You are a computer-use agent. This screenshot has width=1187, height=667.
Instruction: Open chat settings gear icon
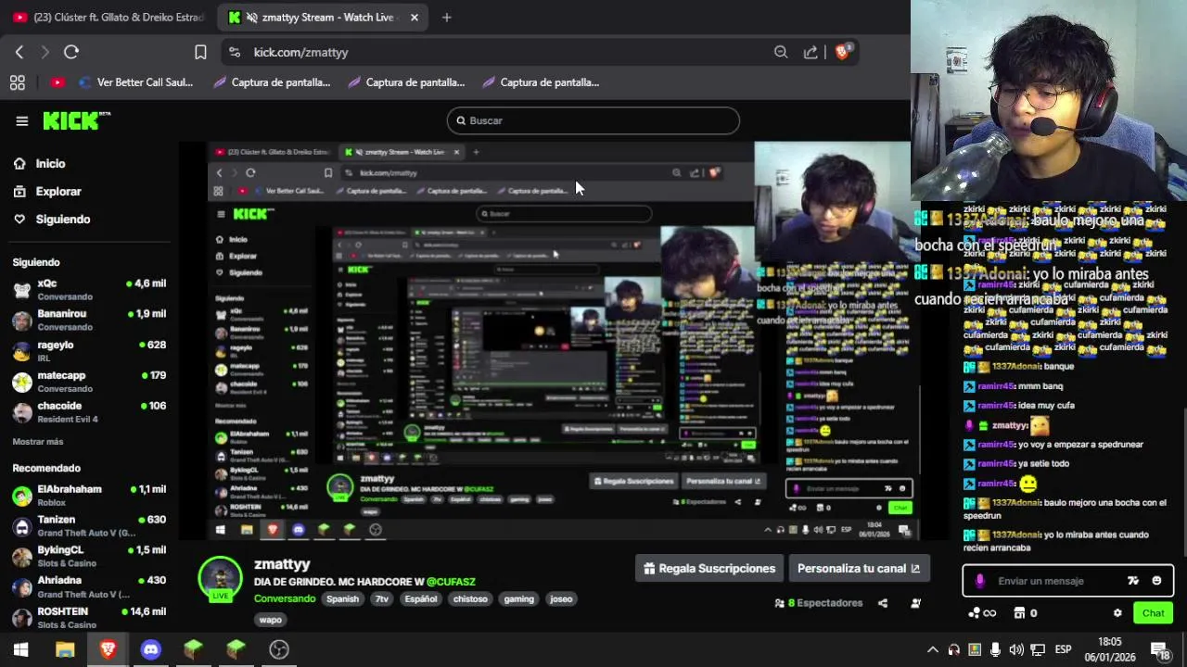pos(1117,612)
